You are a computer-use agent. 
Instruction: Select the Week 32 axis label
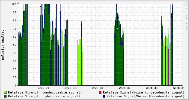125,88
